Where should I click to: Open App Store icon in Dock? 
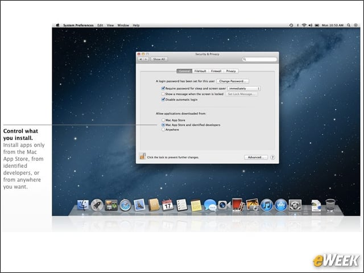coord(281,205)
